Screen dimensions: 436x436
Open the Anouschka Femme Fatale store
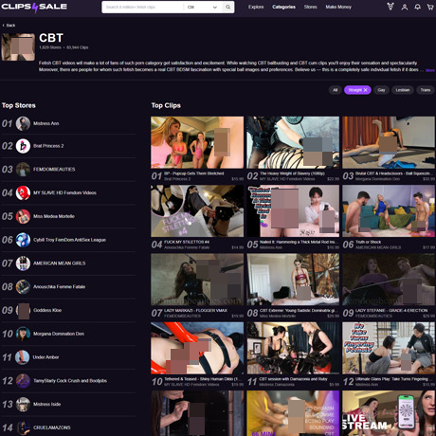[59, 287]
